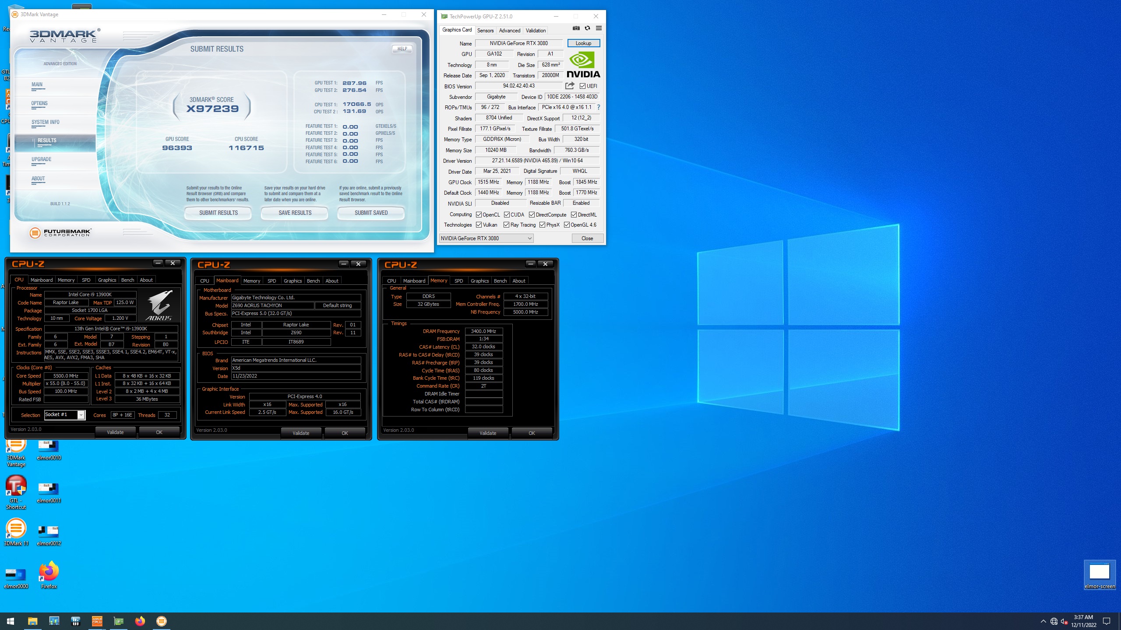Screen dimensions: 1121x630
Task: Click the GPU Name field in GPU-Z
Action: click(x=518, y=43)
